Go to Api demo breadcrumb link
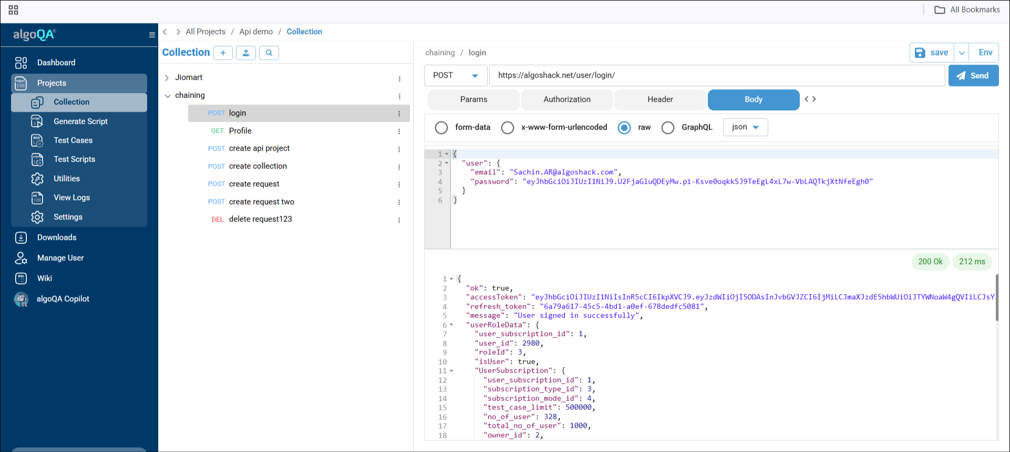 click(x=256, y=32)
